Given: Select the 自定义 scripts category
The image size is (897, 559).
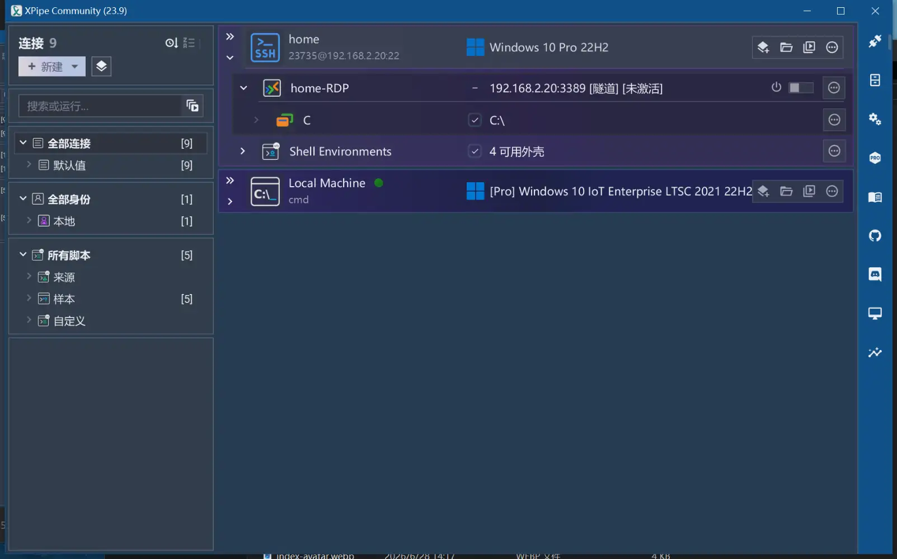Looking at the screenshot, I should pos(111,321).
